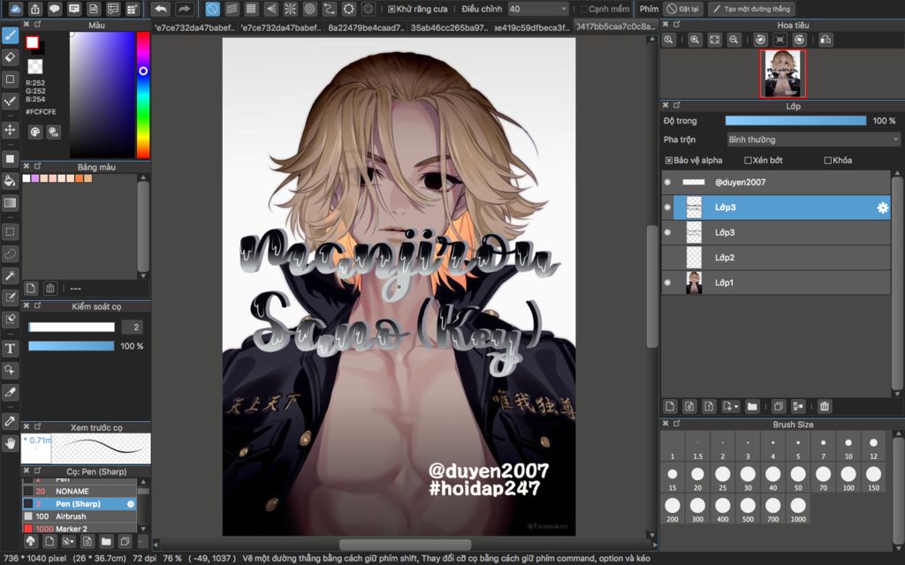
Task: Click the Undo arrow
Action: (161, 9)
